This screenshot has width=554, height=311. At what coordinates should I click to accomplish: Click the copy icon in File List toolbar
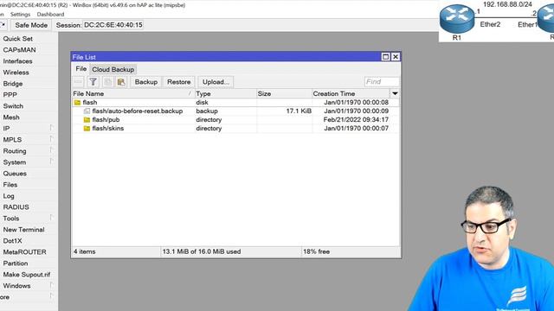point(107,82)
